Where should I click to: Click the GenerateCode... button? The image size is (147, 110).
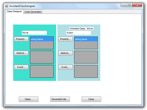pos(60,99)
